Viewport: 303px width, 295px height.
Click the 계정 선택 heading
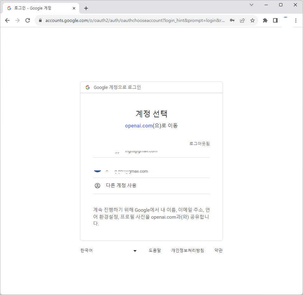[151, 114]
